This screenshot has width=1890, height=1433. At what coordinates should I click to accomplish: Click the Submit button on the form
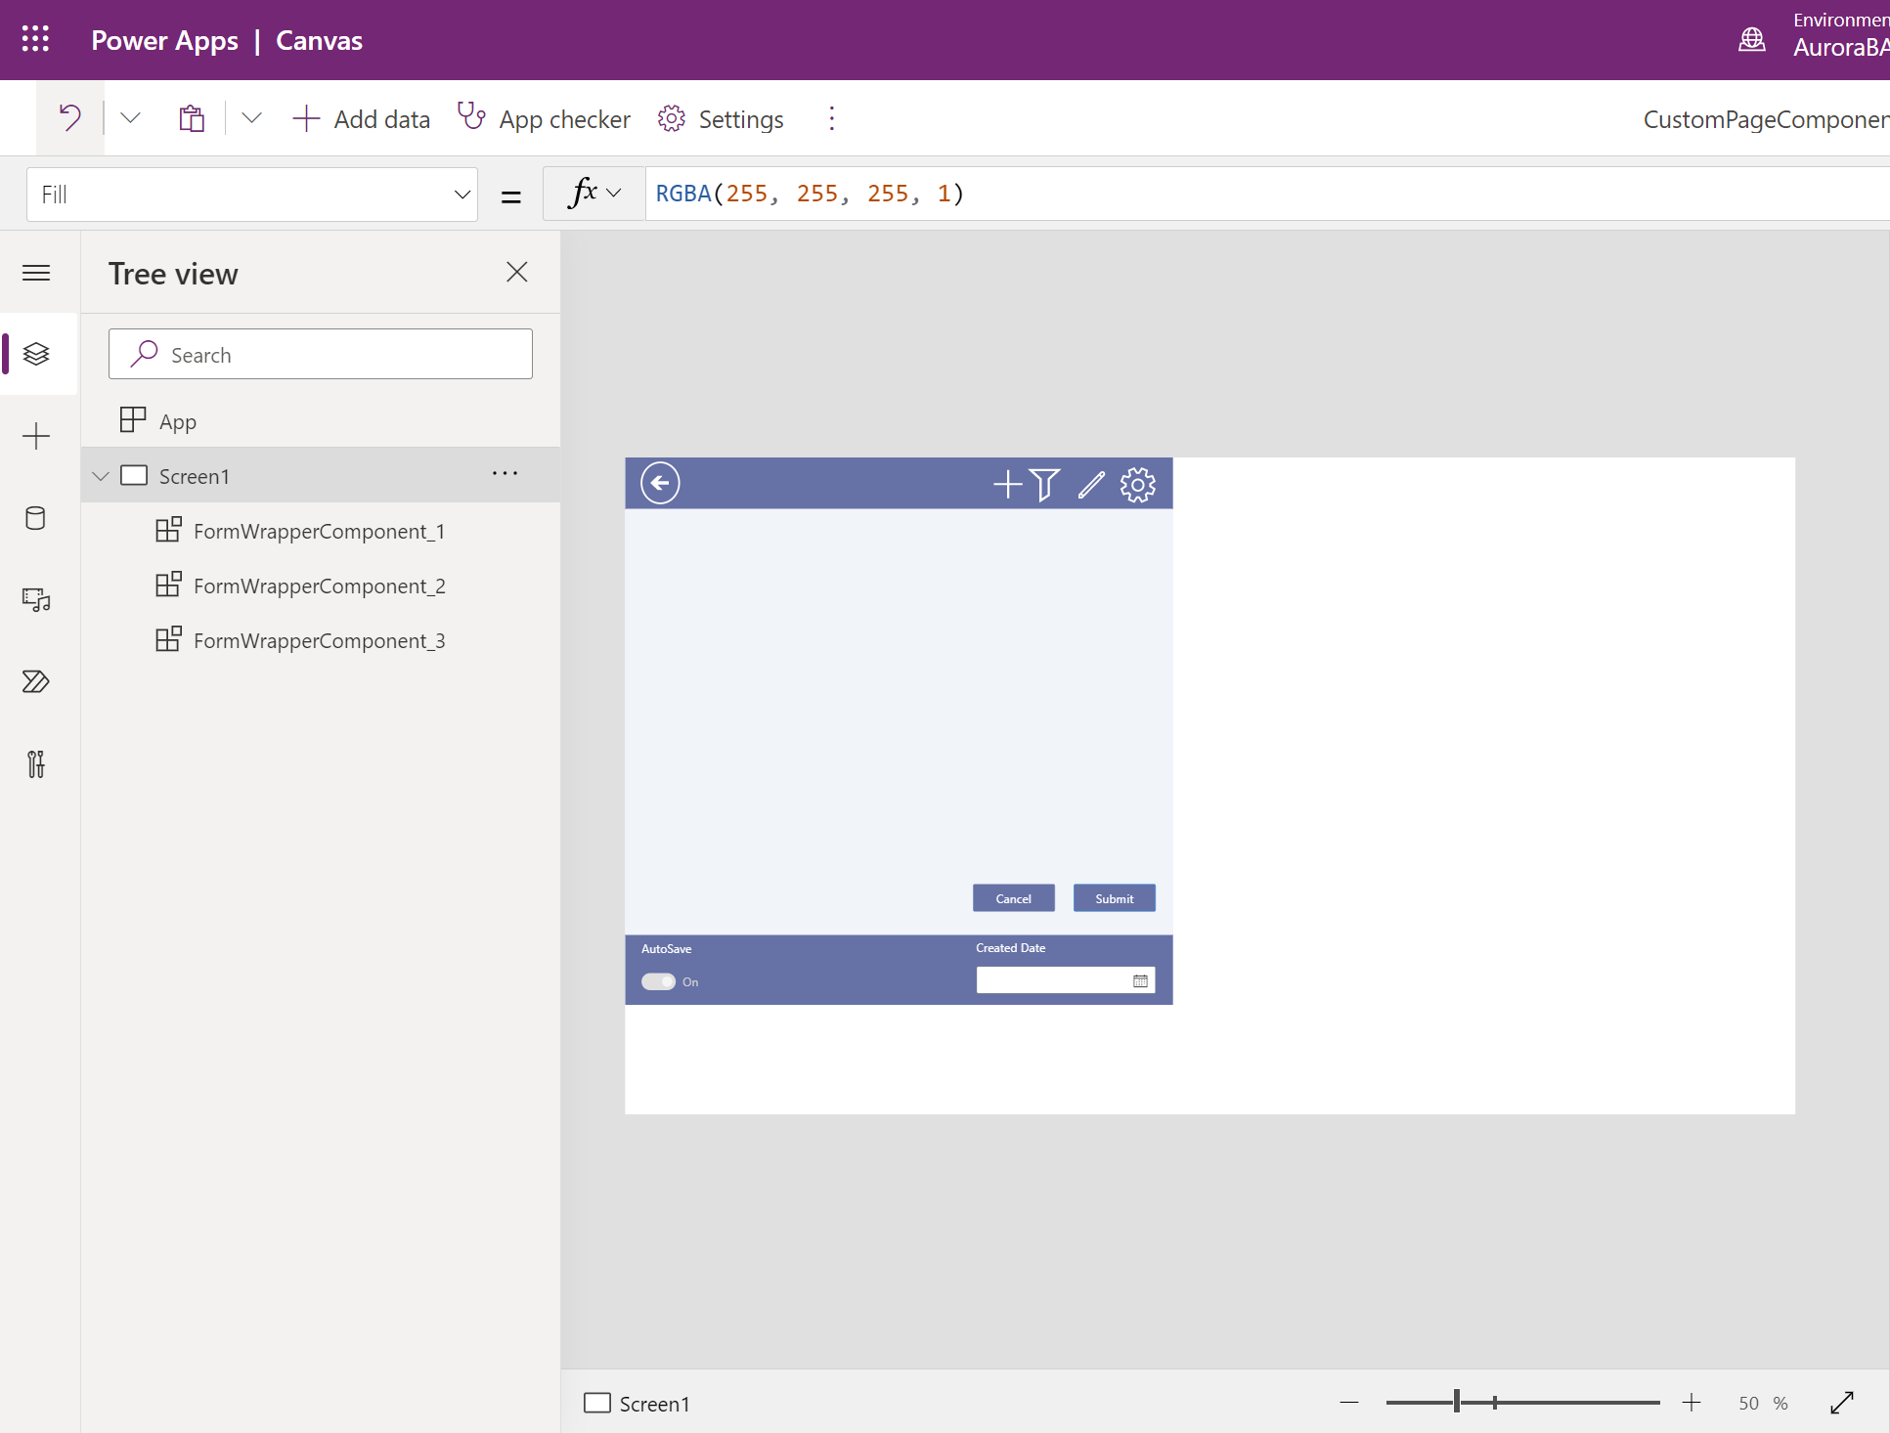click(x=1115, y=898)
